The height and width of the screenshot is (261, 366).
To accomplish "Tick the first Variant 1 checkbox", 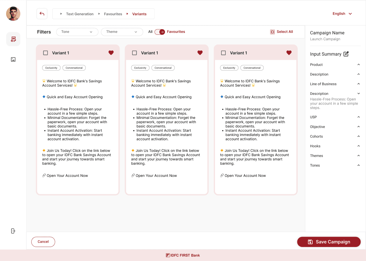I will click(x=45, y=53).
